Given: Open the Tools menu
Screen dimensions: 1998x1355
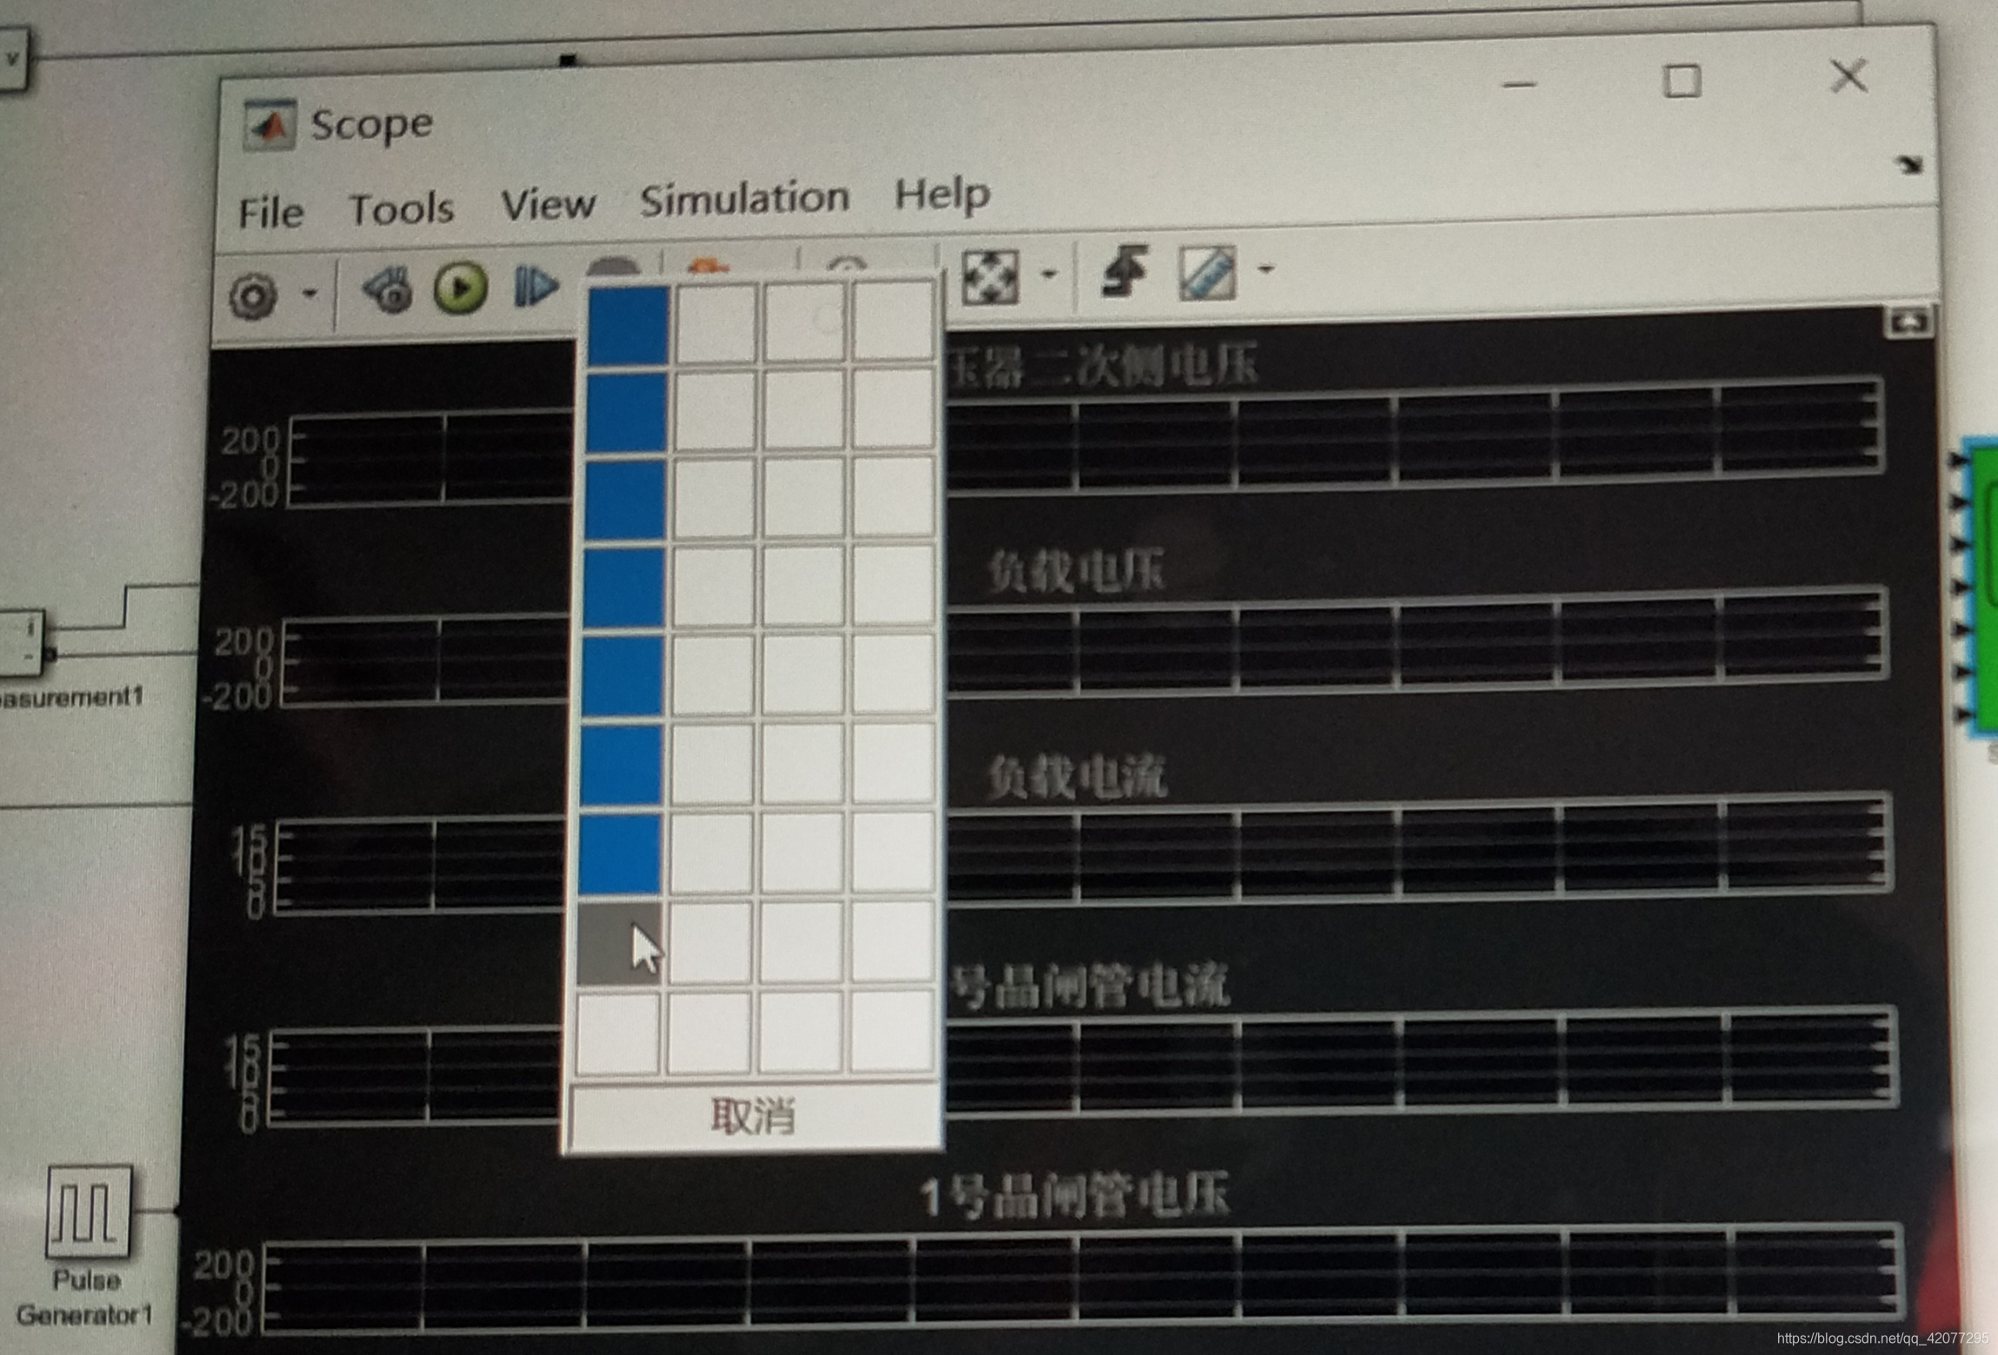Looking at the screenshot, I should click(x=401, y=209).
